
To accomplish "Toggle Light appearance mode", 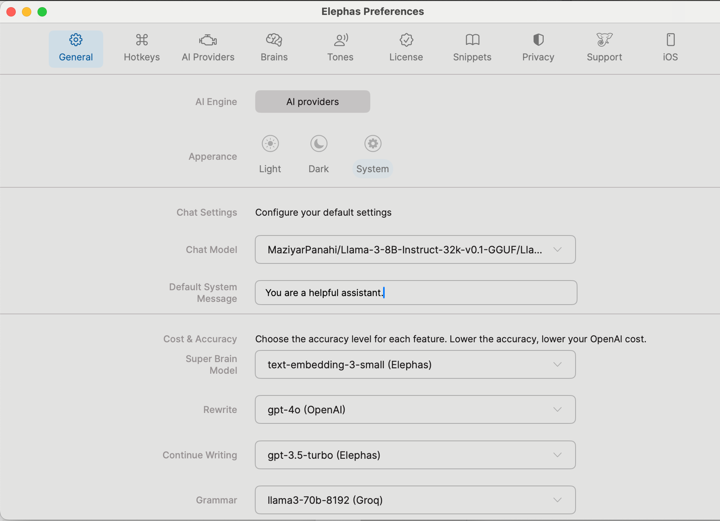I will coord(270,143).
